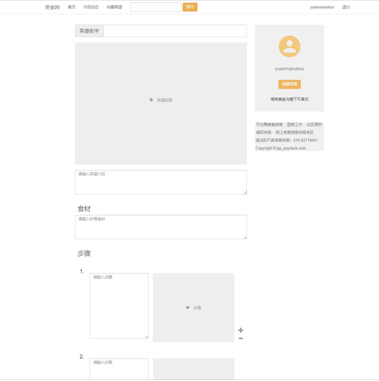Open the 首页 menu item

click(71, 7)
